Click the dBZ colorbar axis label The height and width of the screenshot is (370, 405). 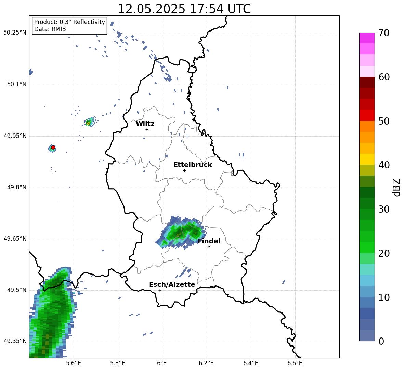pyautogui.click(x=396, y=187)
